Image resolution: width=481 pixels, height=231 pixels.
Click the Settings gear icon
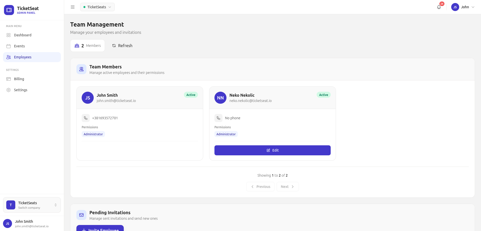tap(9, 90)
